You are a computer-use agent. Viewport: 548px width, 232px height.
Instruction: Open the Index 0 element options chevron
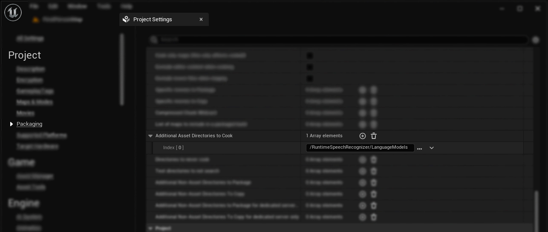432,148
